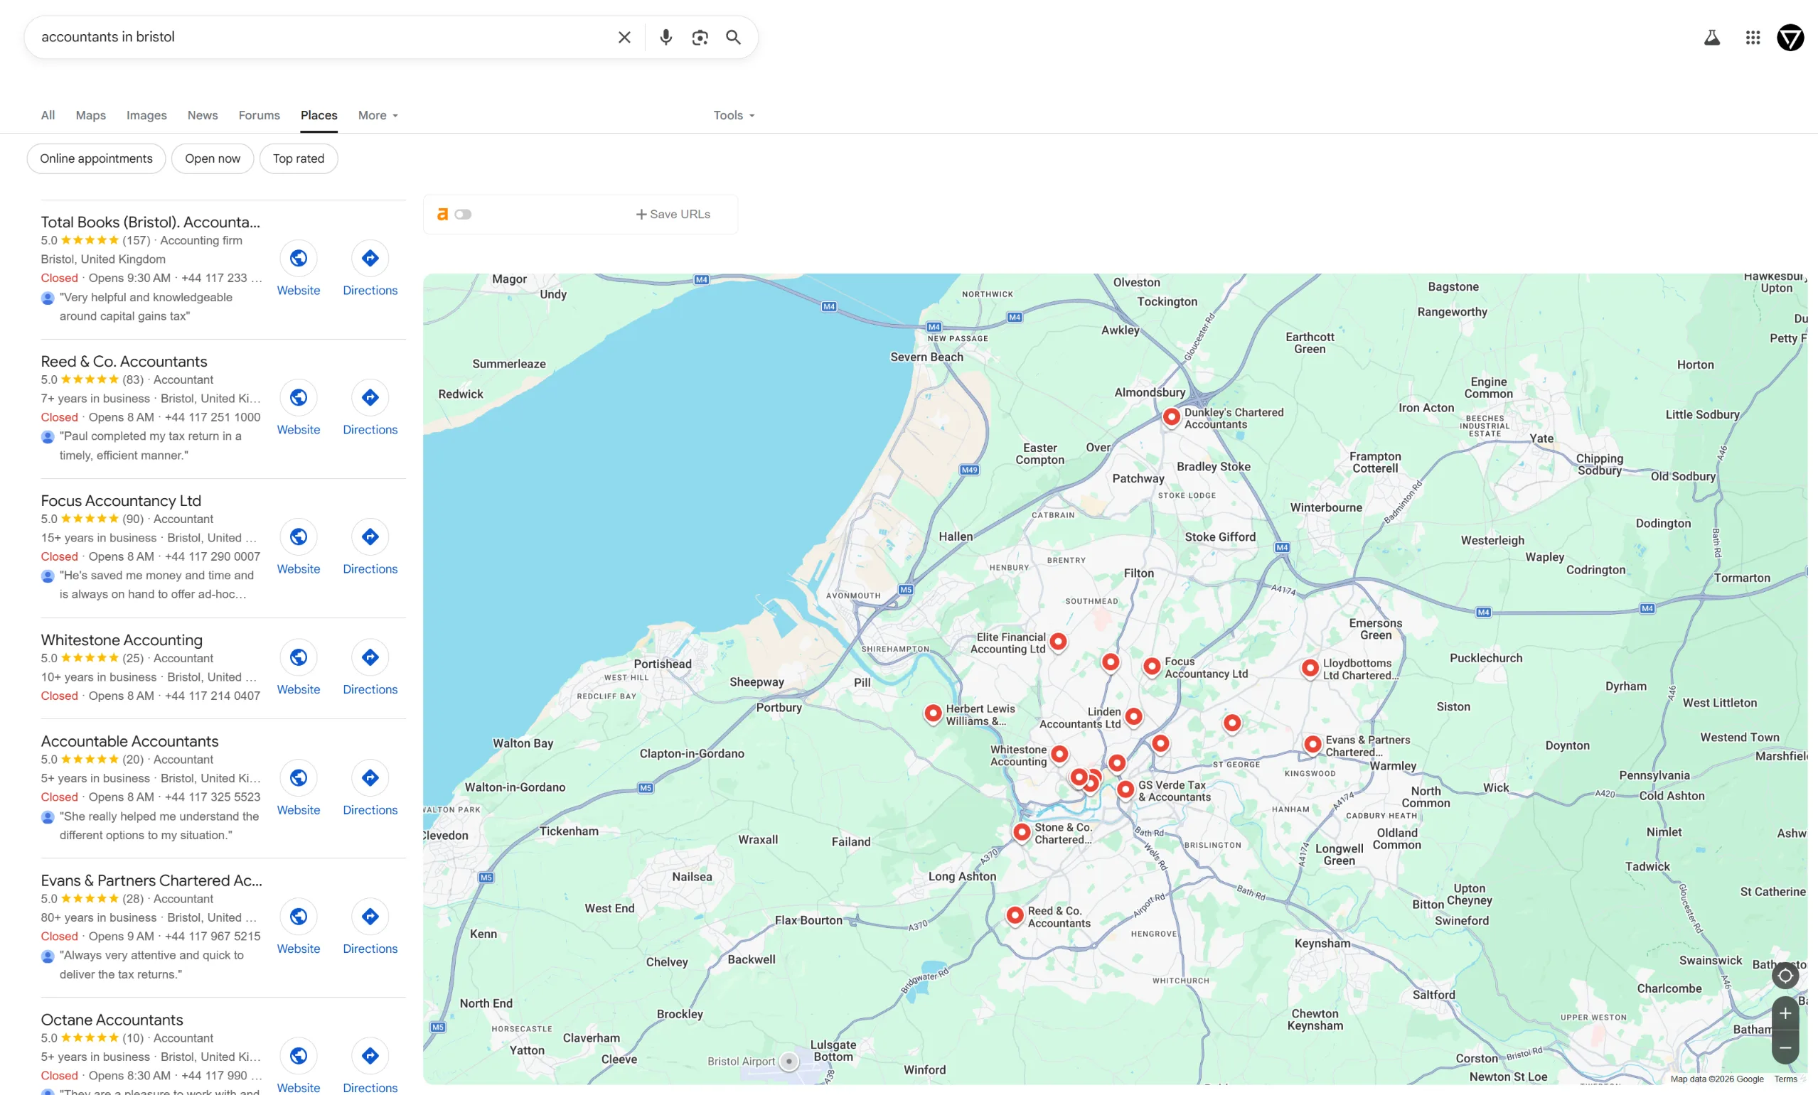
Task: Switch to the Maps tab
Action: click(x=91, y=115)
